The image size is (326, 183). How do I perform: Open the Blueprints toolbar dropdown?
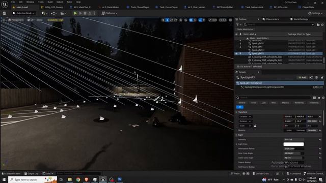54,13
